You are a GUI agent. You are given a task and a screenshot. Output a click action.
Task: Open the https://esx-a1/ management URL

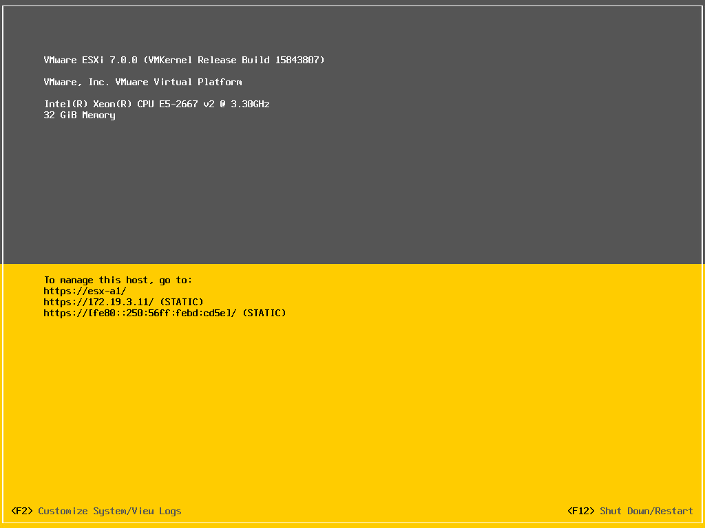pos(85,291)
